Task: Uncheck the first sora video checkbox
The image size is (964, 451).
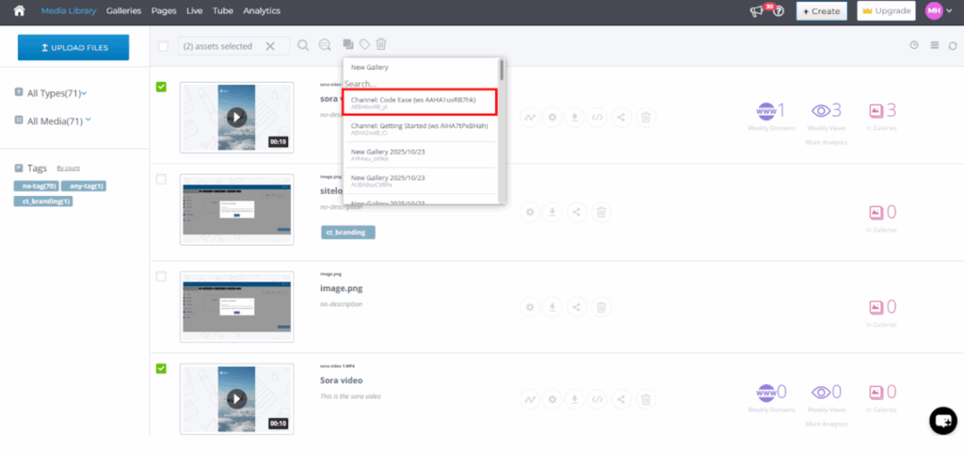Action: pos(162,88)
